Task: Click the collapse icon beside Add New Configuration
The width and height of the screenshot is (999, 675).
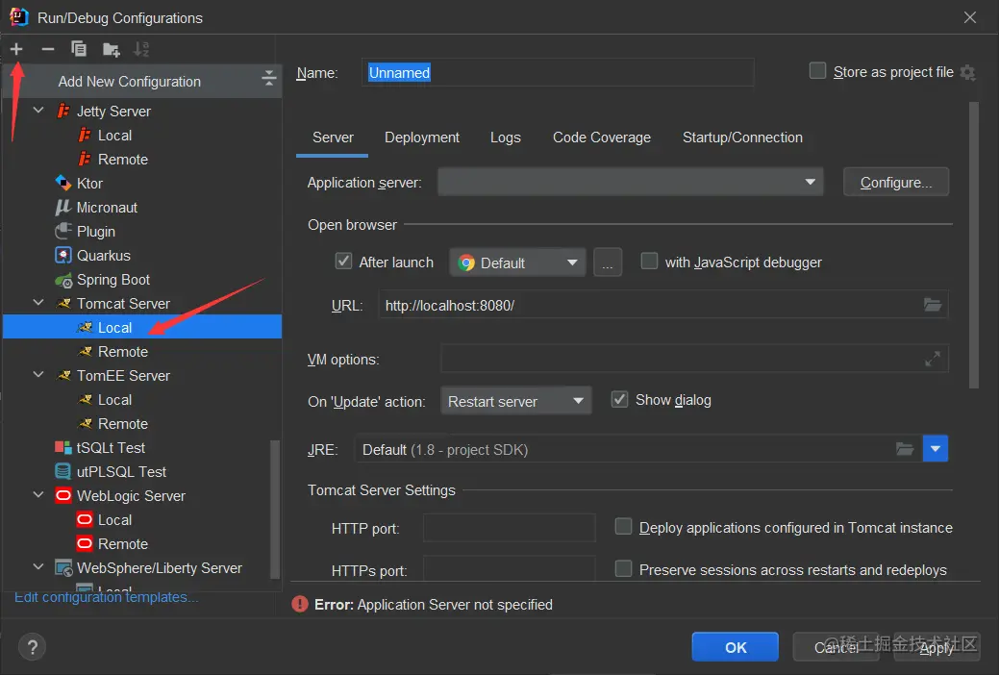Action: tap(269, 79)
